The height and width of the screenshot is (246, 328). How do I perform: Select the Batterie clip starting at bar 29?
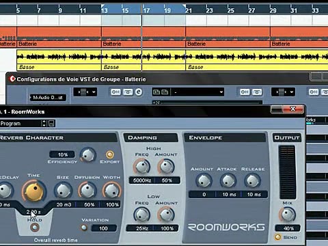click(299, 37)
